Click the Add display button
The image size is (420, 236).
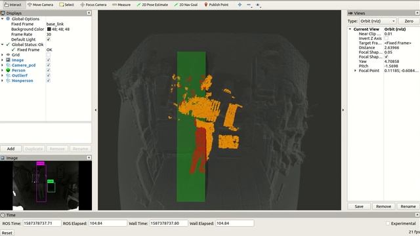point(10,149)
